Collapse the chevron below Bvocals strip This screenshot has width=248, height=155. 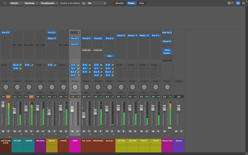(113, 135)
